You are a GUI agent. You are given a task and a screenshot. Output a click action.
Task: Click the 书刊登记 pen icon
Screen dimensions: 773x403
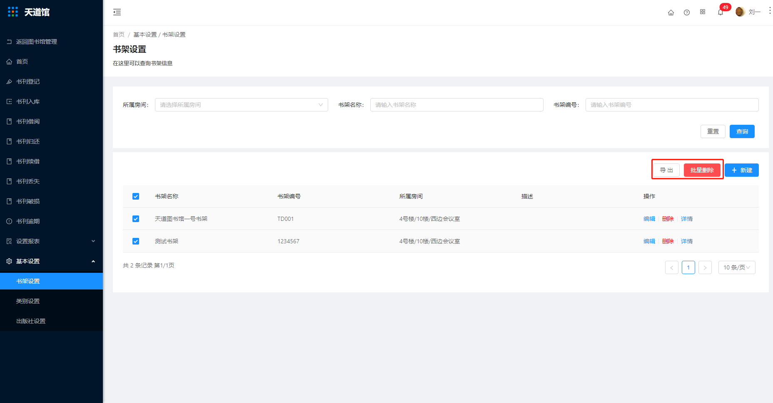pyautogui.click(x=9, y=82)
